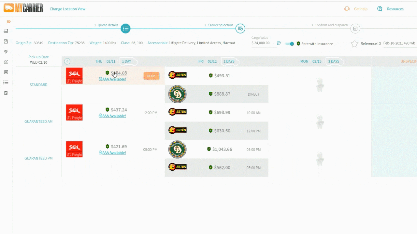The image size is (417, 234).
Task: Click Change Location View link
Action: point(67,9)
